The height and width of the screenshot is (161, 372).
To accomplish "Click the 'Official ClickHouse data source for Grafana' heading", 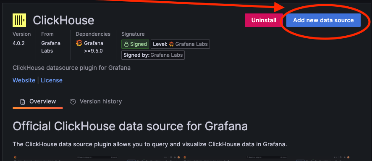I will click(130, 126).
